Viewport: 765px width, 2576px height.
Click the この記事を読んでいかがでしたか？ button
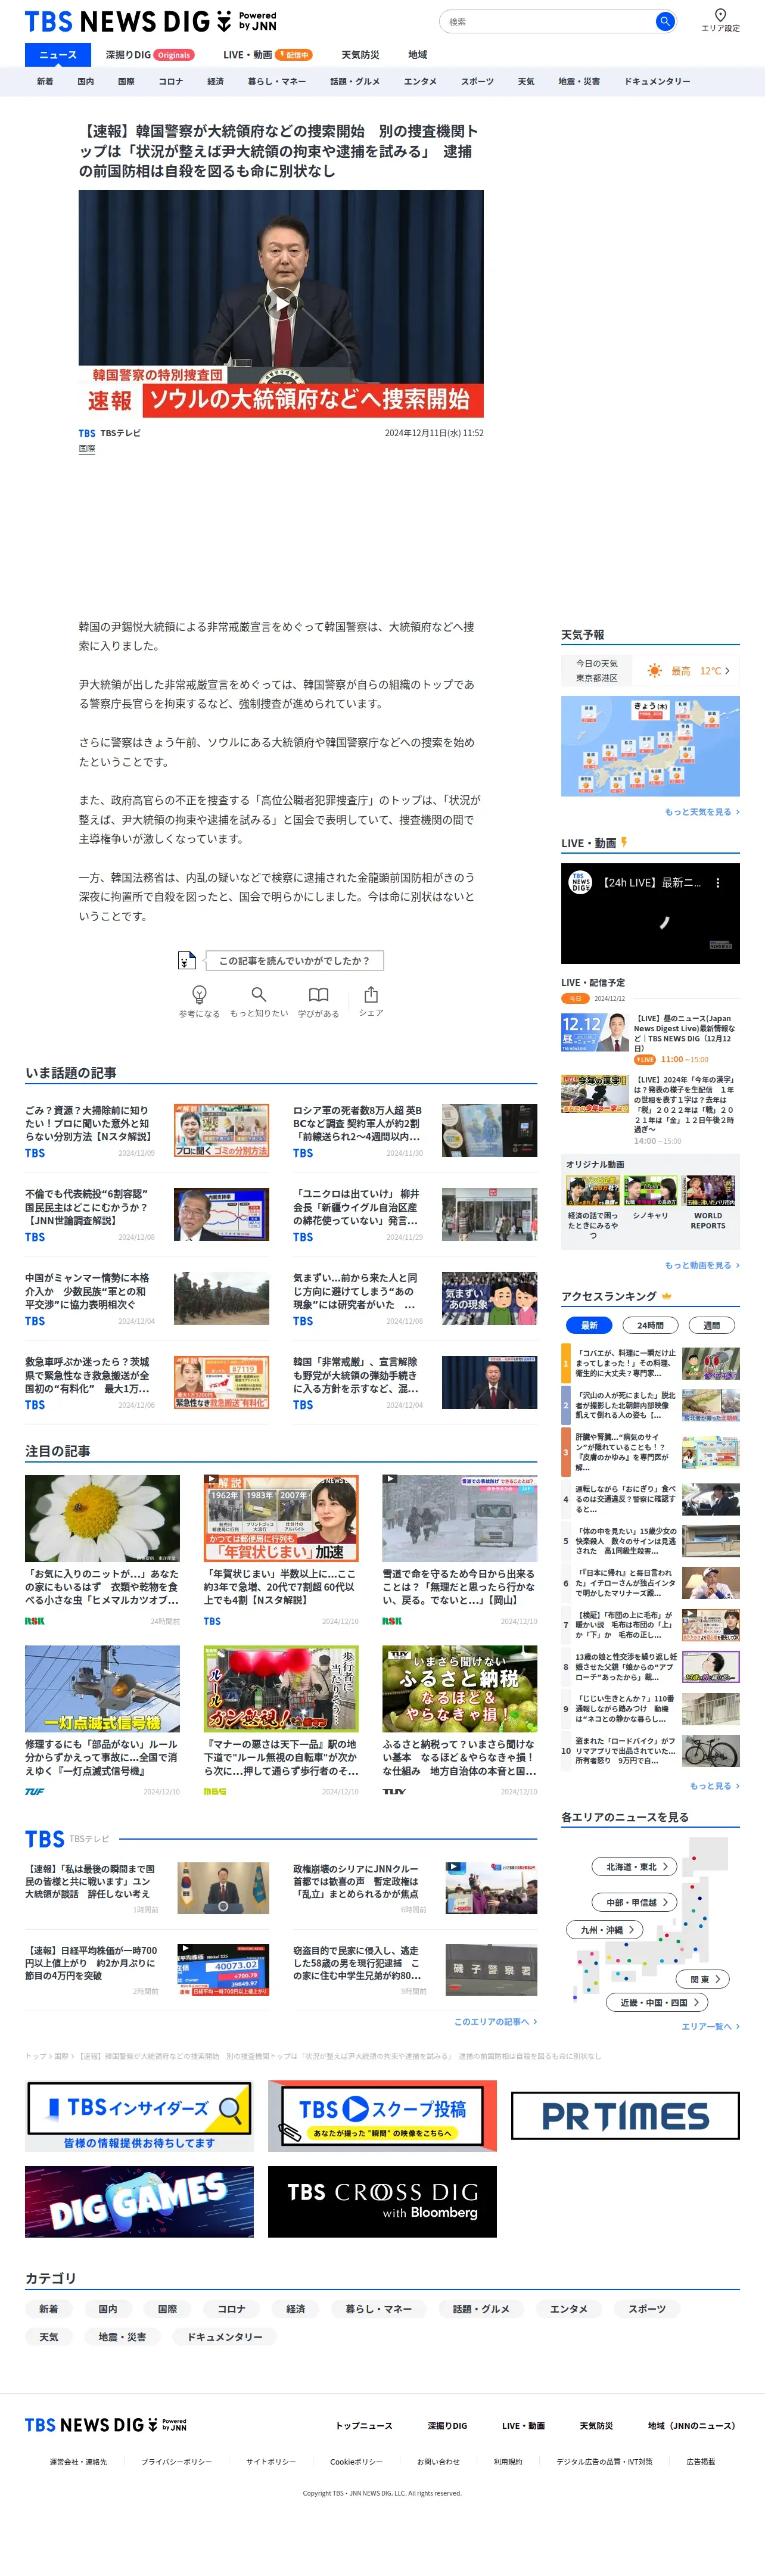[x=294, y=960]
